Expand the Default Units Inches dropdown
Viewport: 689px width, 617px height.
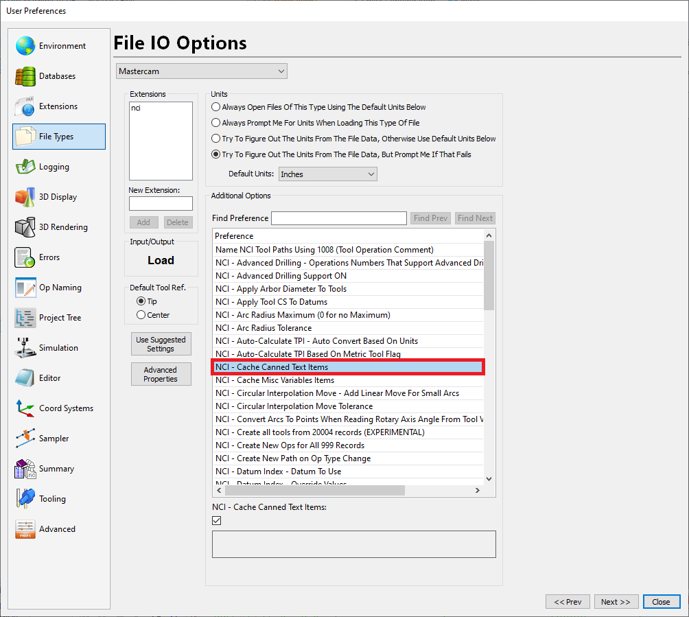(x=328, y=174)
